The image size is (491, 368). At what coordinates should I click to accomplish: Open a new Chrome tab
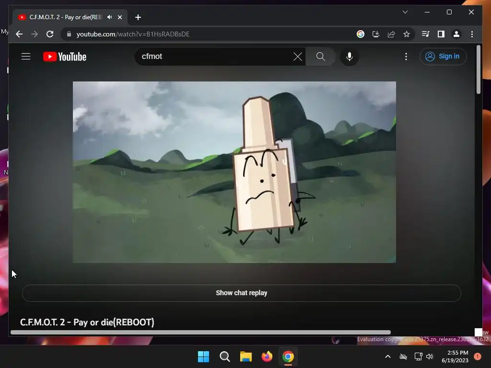[138, 17]
